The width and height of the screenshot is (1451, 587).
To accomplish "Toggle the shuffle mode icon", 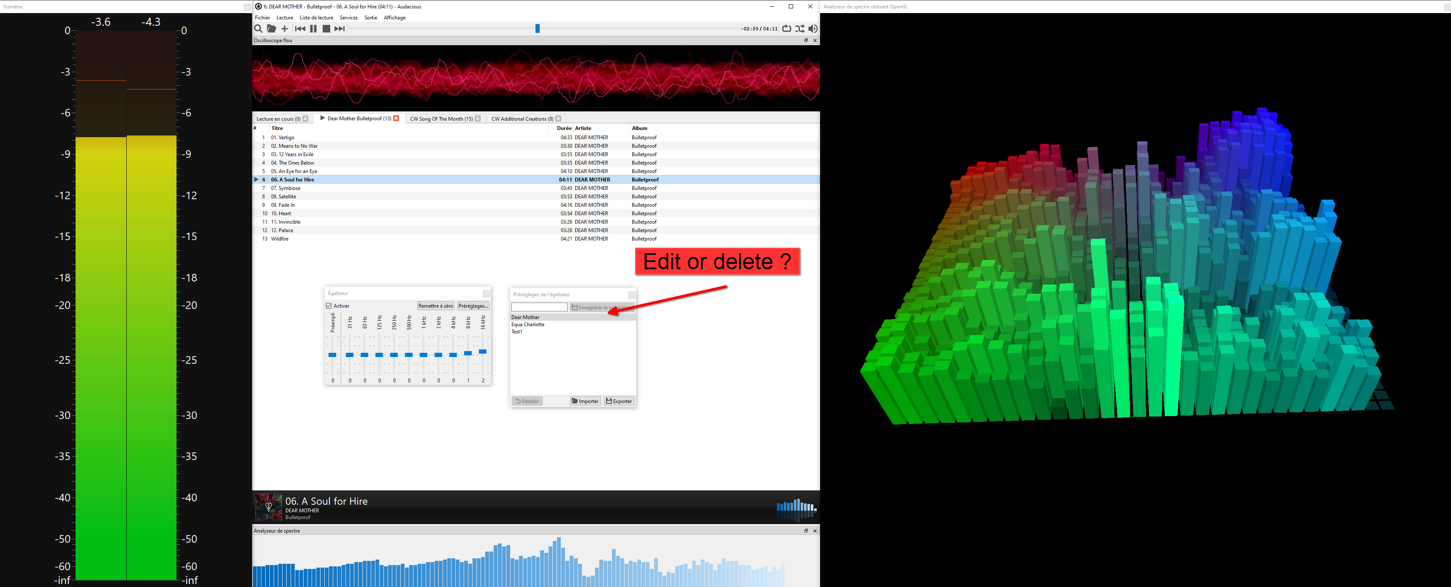I will tap(800, 29).
